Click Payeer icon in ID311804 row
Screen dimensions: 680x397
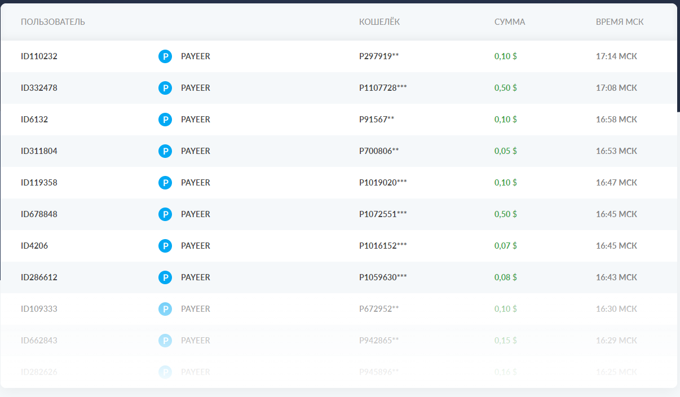pyautogui.click(x=165, y=151)
